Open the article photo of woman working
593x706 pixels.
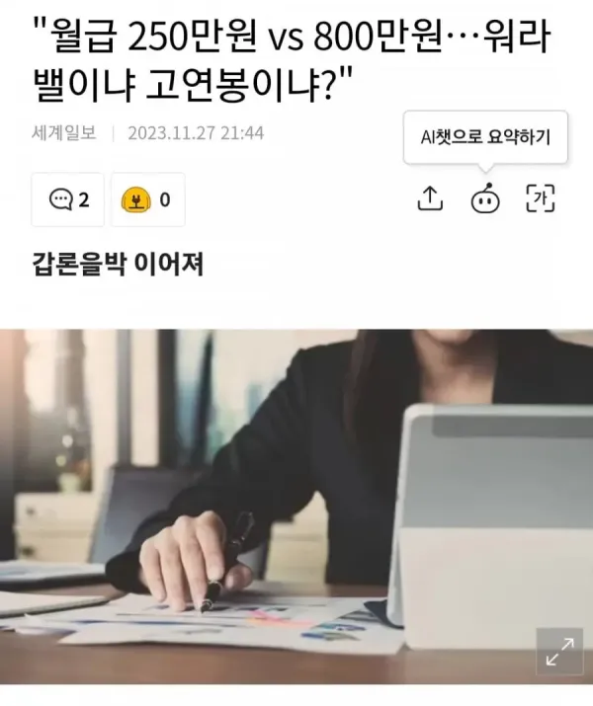tap(296, 507)
